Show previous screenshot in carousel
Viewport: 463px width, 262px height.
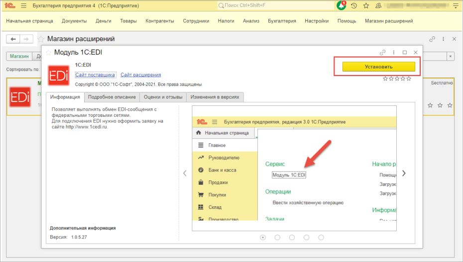pyautogui.click(x=185, y=174)
